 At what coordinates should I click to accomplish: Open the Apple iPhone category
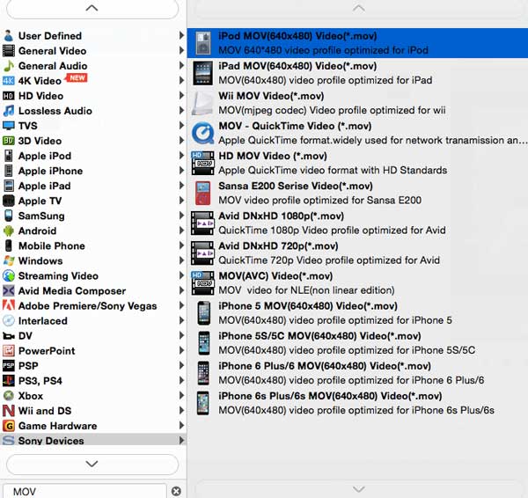coord(93,171)
